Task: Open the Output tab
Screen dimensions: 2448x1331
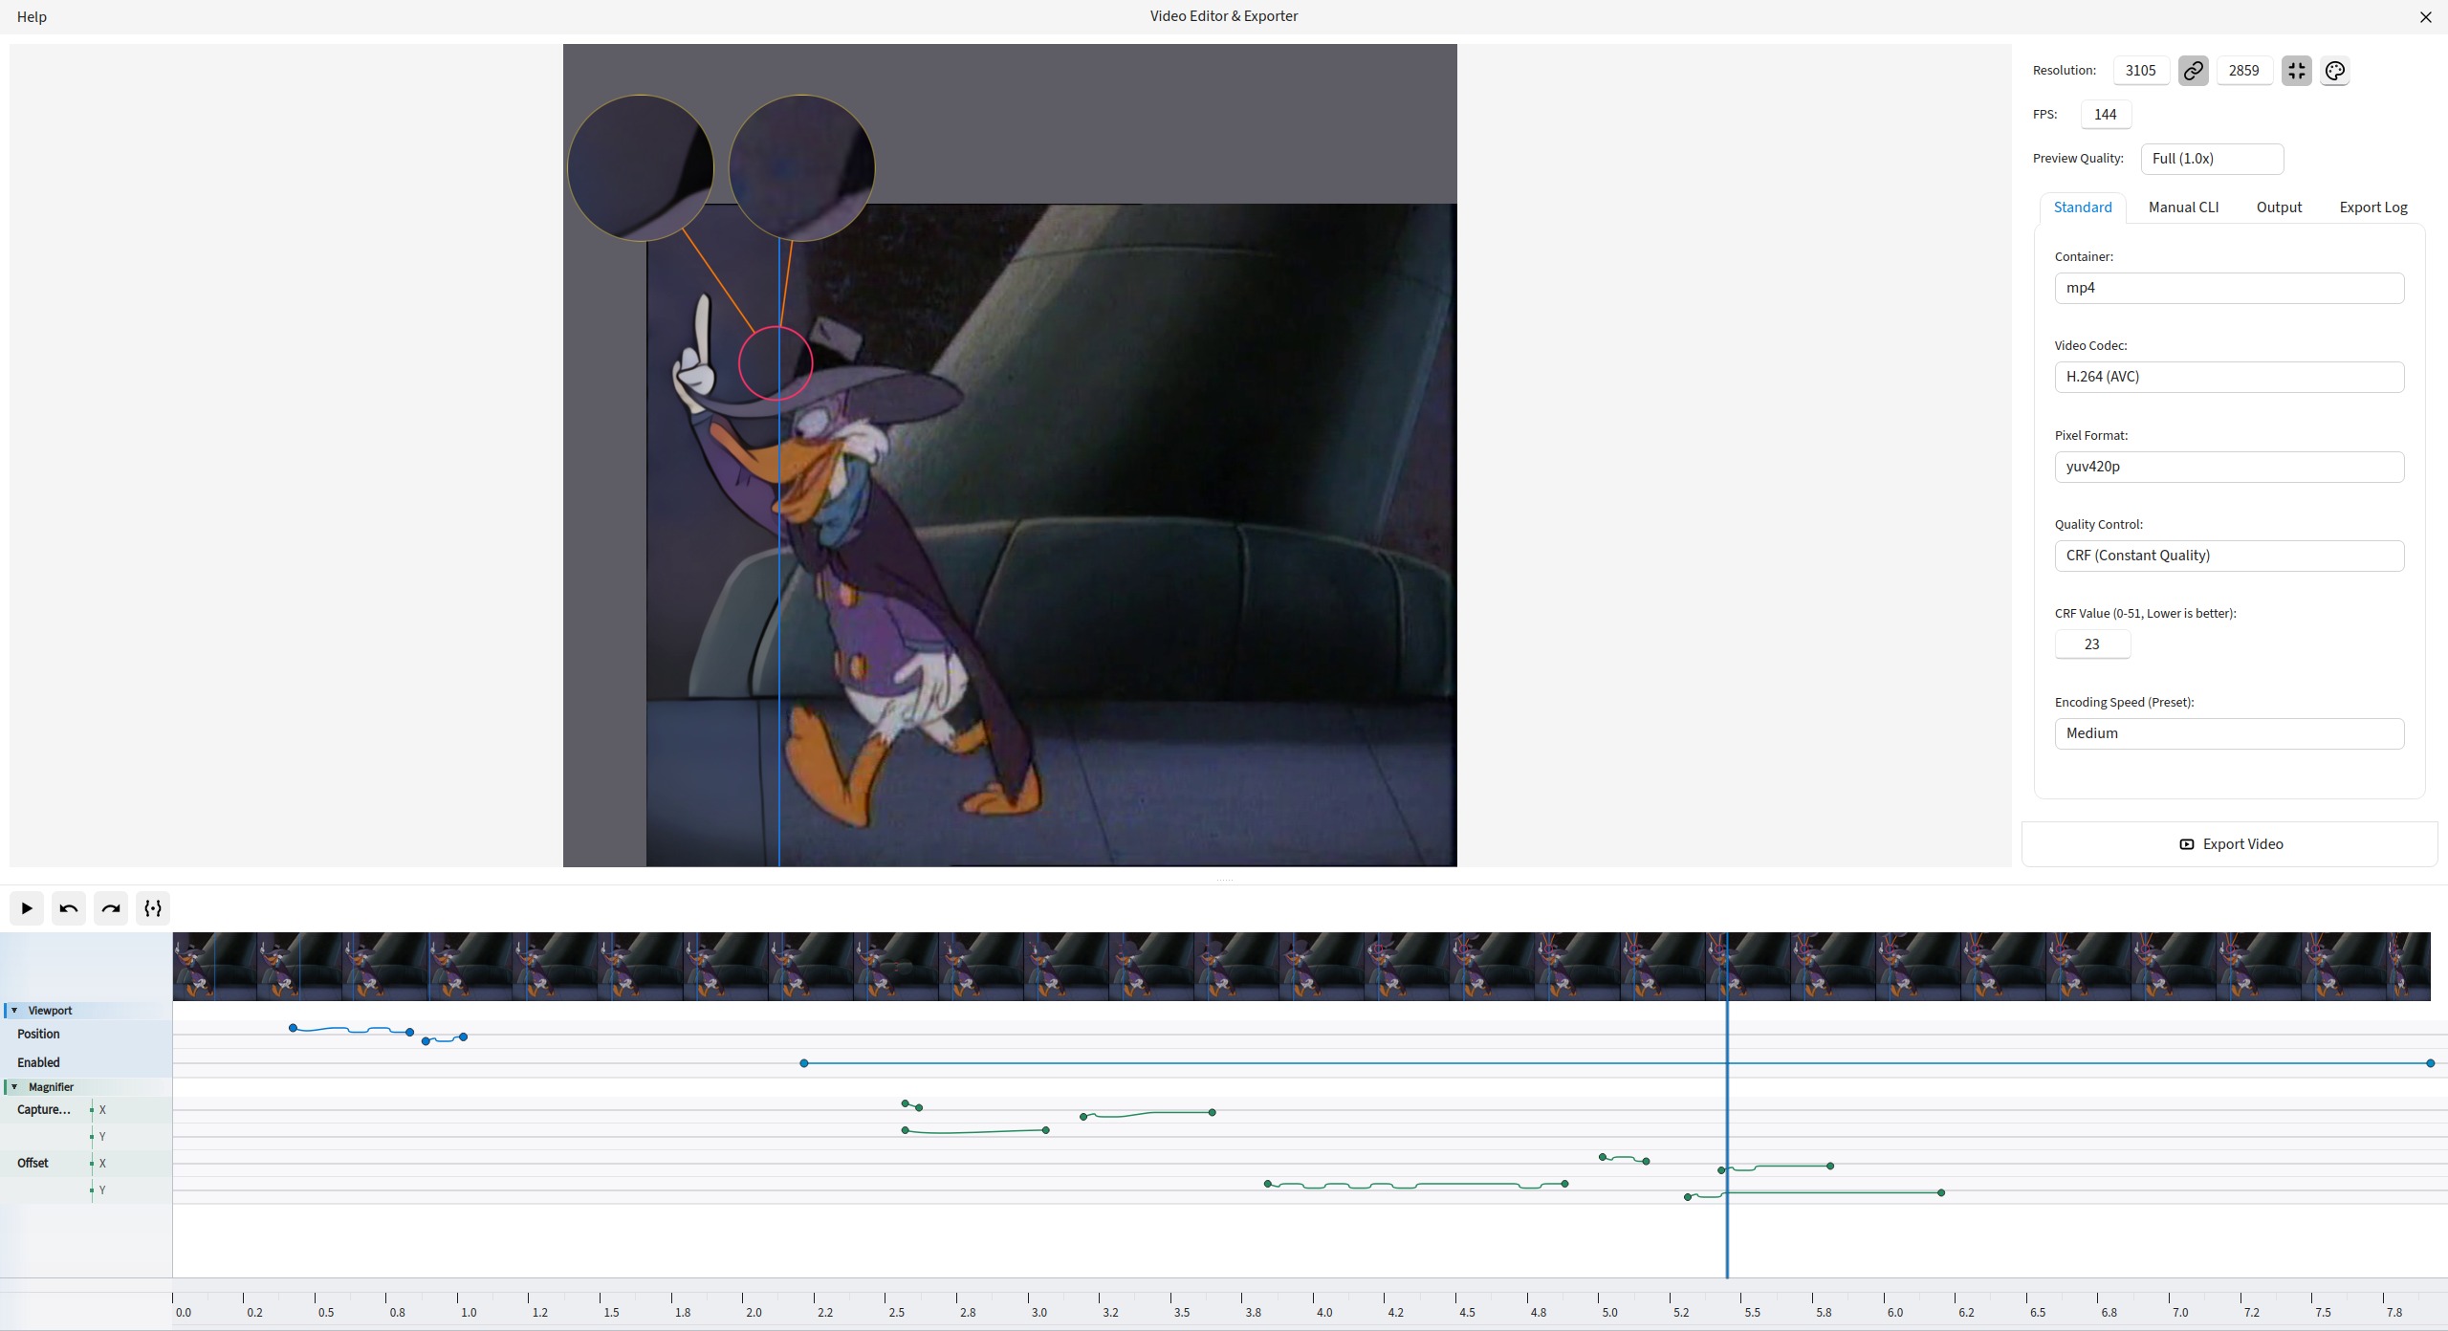Action: [x=2279, y=207]
